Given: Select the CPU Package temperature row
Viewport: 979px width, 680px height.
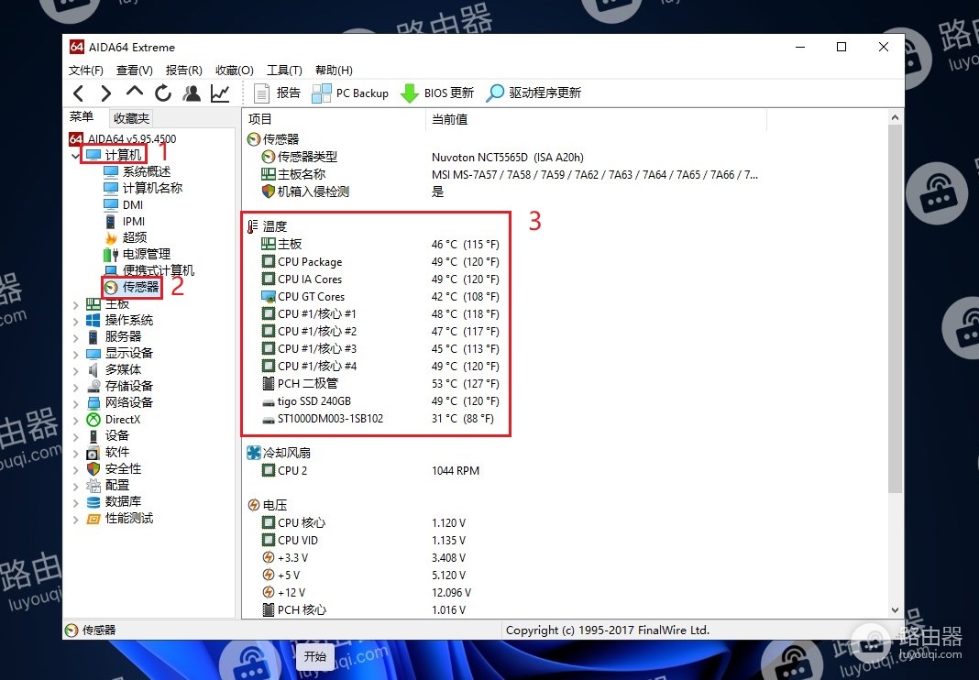Looking at the screenshot, I should [x=379, y=261].
